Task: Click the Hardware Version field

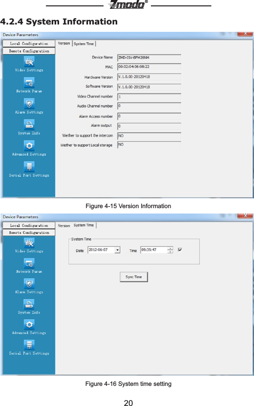Action: [149, 77]
